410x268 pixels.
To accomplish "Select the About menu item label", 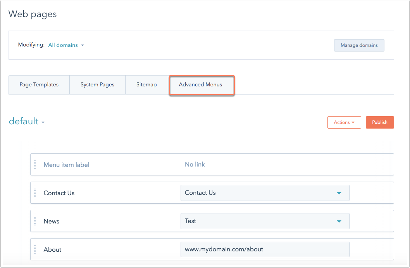I will pos(53,249).
